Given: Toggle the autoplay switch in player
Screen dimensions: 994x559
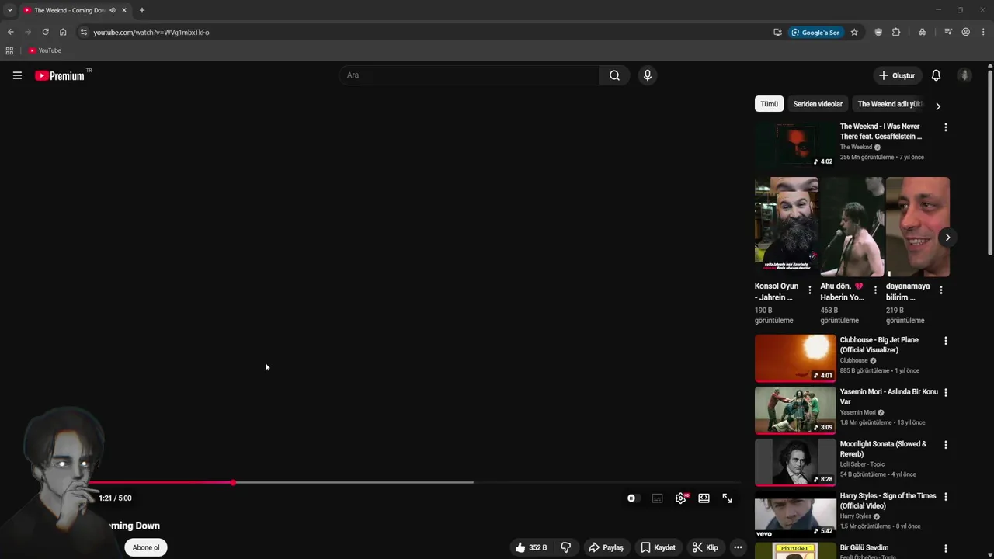Looking at the screenshot, I should pos(633,498).
